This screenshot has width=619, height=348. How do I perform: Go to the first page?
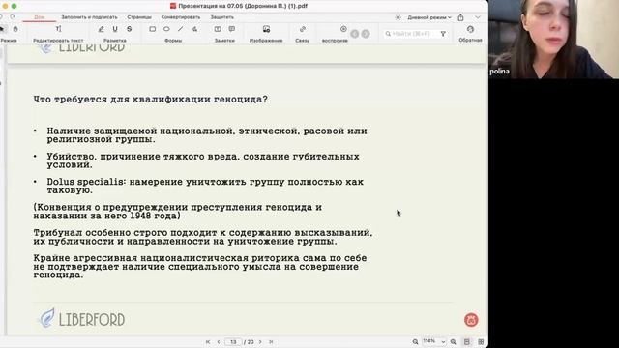coord(208,342)
